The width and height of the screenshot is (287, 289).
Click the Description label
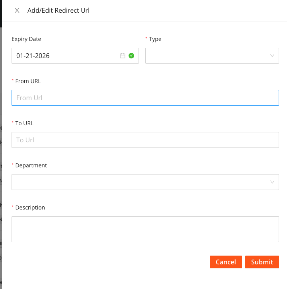tap(30, 208)
